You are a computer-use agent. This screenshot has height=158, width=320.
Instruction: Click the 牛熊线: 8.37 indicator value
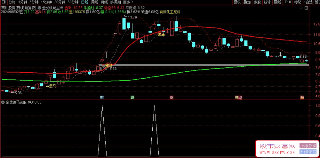[x=93, y=8]
